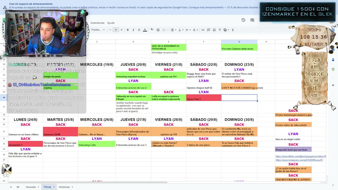Open the filter views table dropdown
The height and width of the screenshot is (190, 338).
[226, 30]
